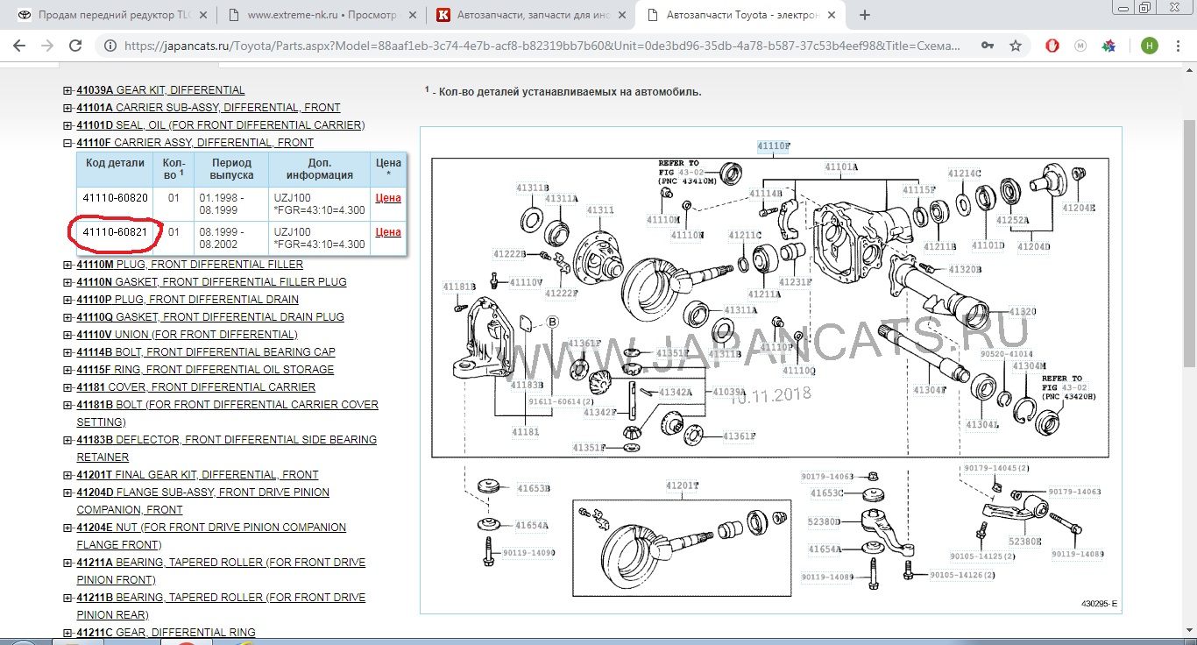Click the address bar URL field
The height and width of the screenshot is (645, 1197).
543,46
